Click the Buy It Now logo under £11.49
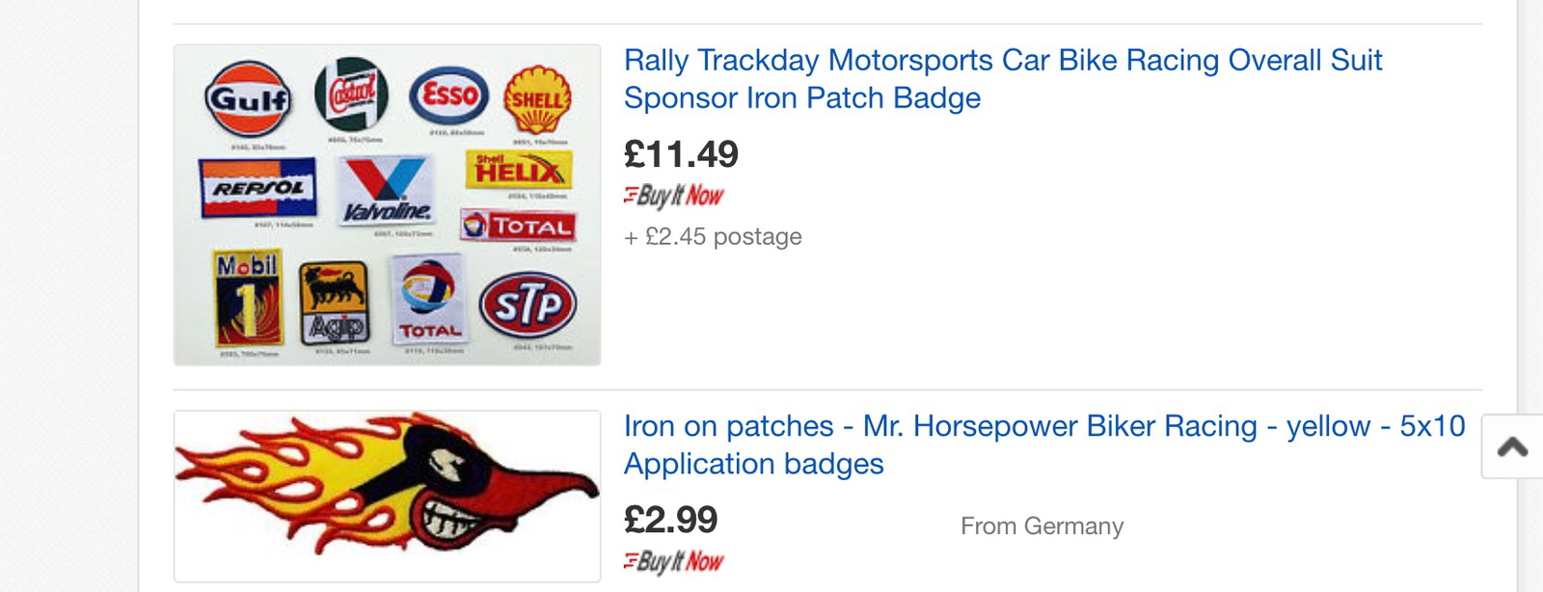The height and width of the screenshot is (592, 1543). [673, 196]
